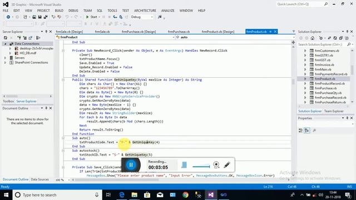
Task: Open the ARCHITECTURE menu
Action: pos(145,11)
